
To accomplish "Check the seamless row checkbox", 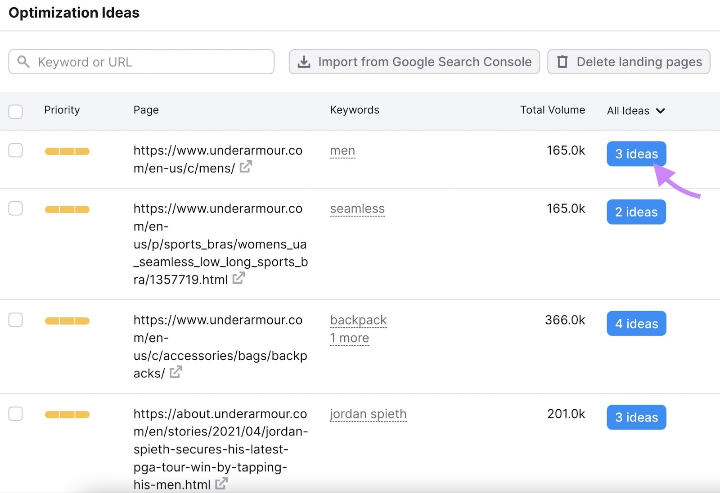I will pyautogui.click(x=15, y=208).
